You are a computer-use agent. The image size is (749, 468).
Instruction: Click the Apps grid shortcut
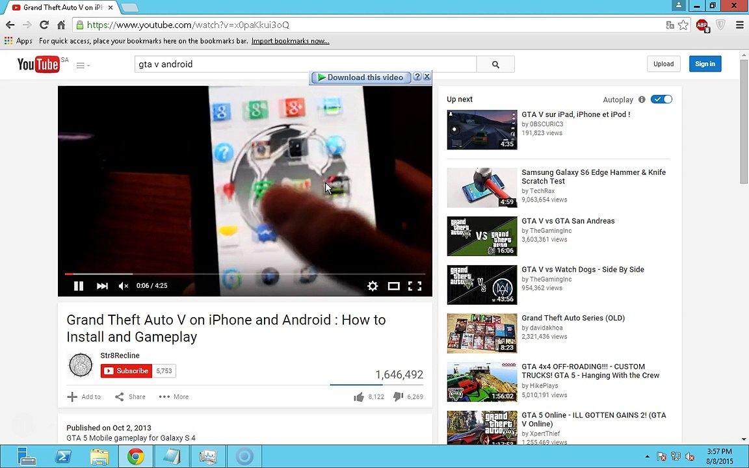(18, 41)
